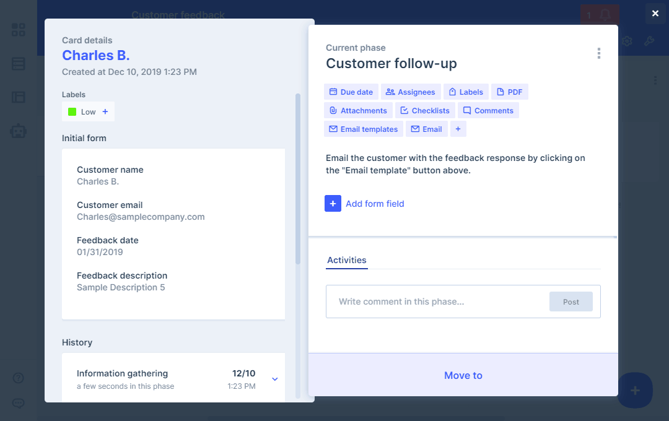Add the Assignees field
The height and width of the screenshot is (421, 669).
pos(410,92)
